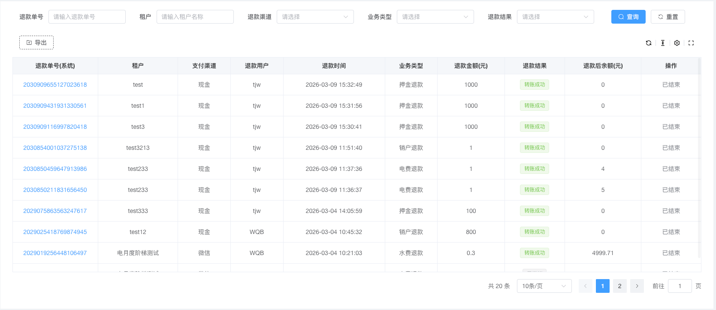Open refund order 2030909431931330561
This screenshot has width=716, height=310.
[x=55, y=106]
